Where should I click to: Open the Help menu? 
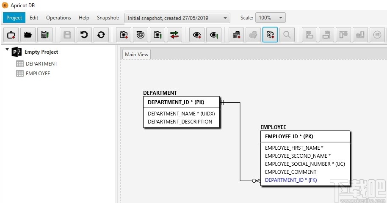84,18
